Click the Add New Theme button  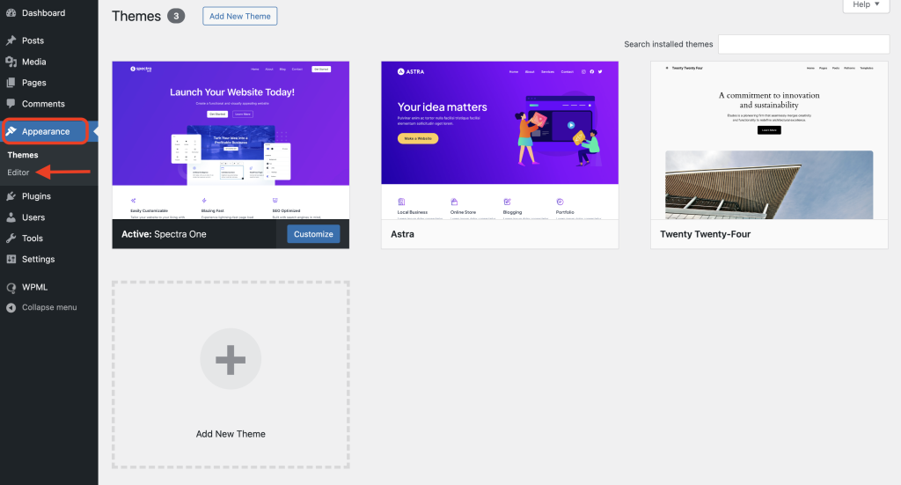click(x=239, y=17)
